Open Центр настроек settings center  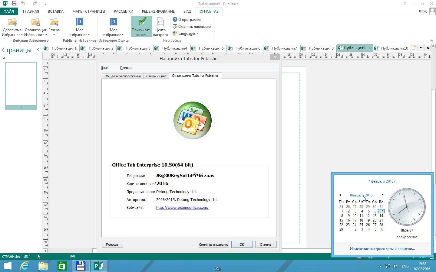160,27
